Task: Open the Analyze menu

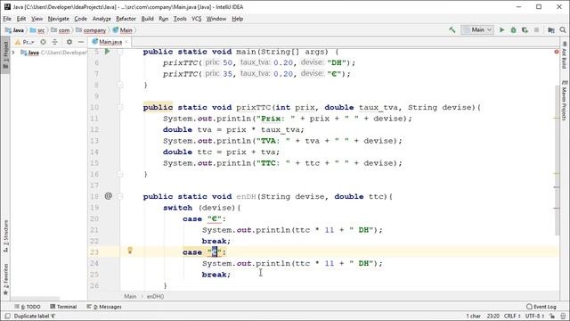Action: click(x=102, y=19)
